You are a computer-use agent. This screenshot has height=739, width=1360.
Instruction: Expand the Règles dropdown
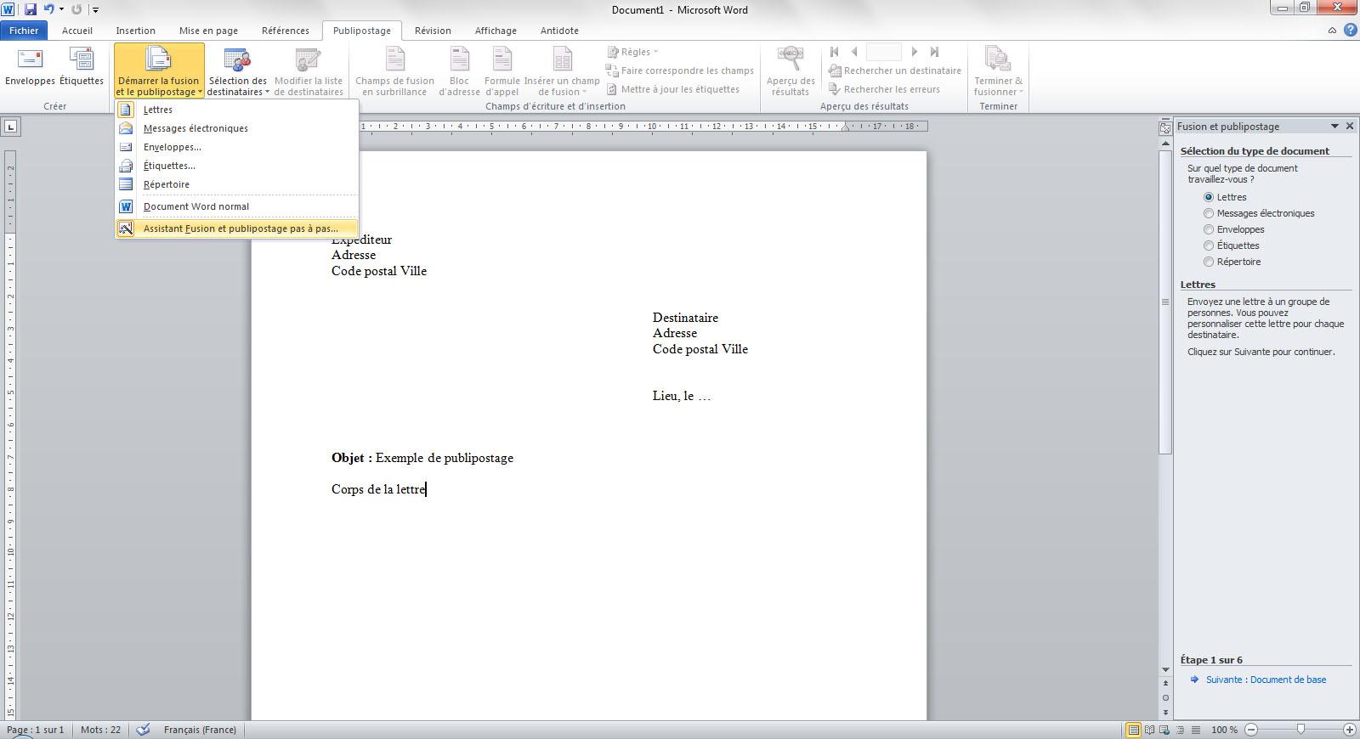[x=633, y=52]
